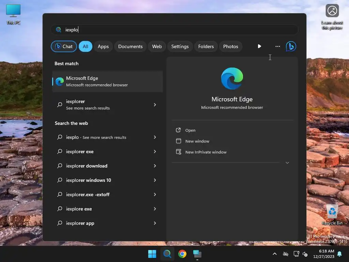349x262 pixels.
Task: Click the Search icon on taskbar
Action: (x=167, y=254)
